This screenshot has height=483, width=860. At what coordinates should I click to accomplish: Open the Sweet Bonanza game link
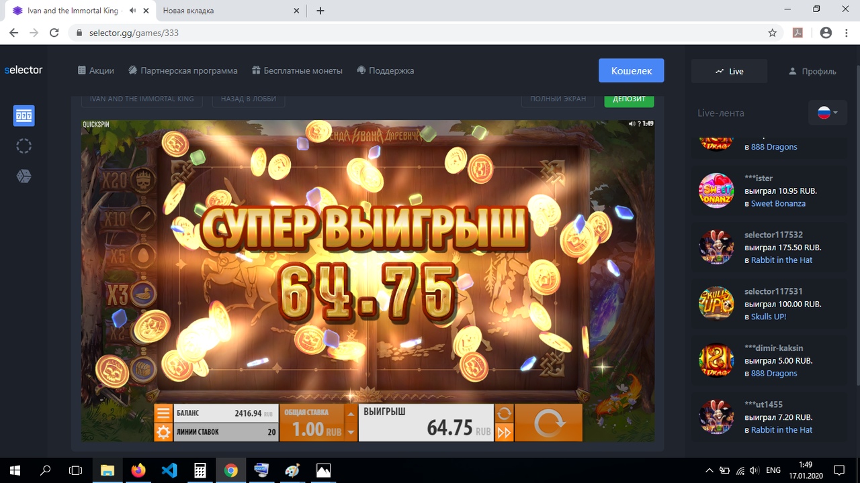[778, 203]
